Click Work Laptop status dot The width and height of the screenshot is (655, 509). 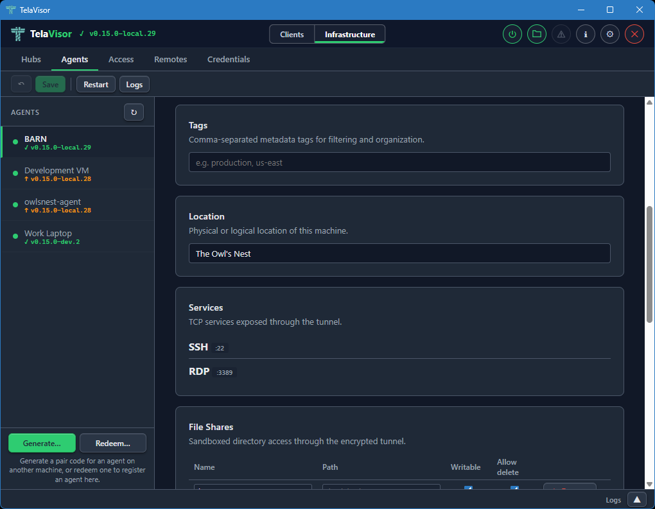(x=15, y=236)
